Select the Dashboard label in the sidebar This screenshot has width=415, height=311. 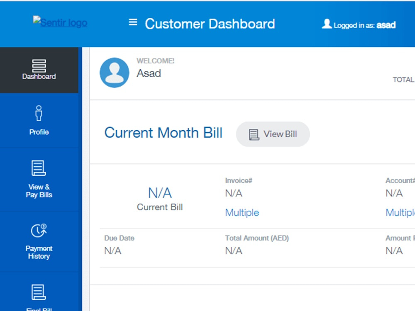tap(39, 76)
